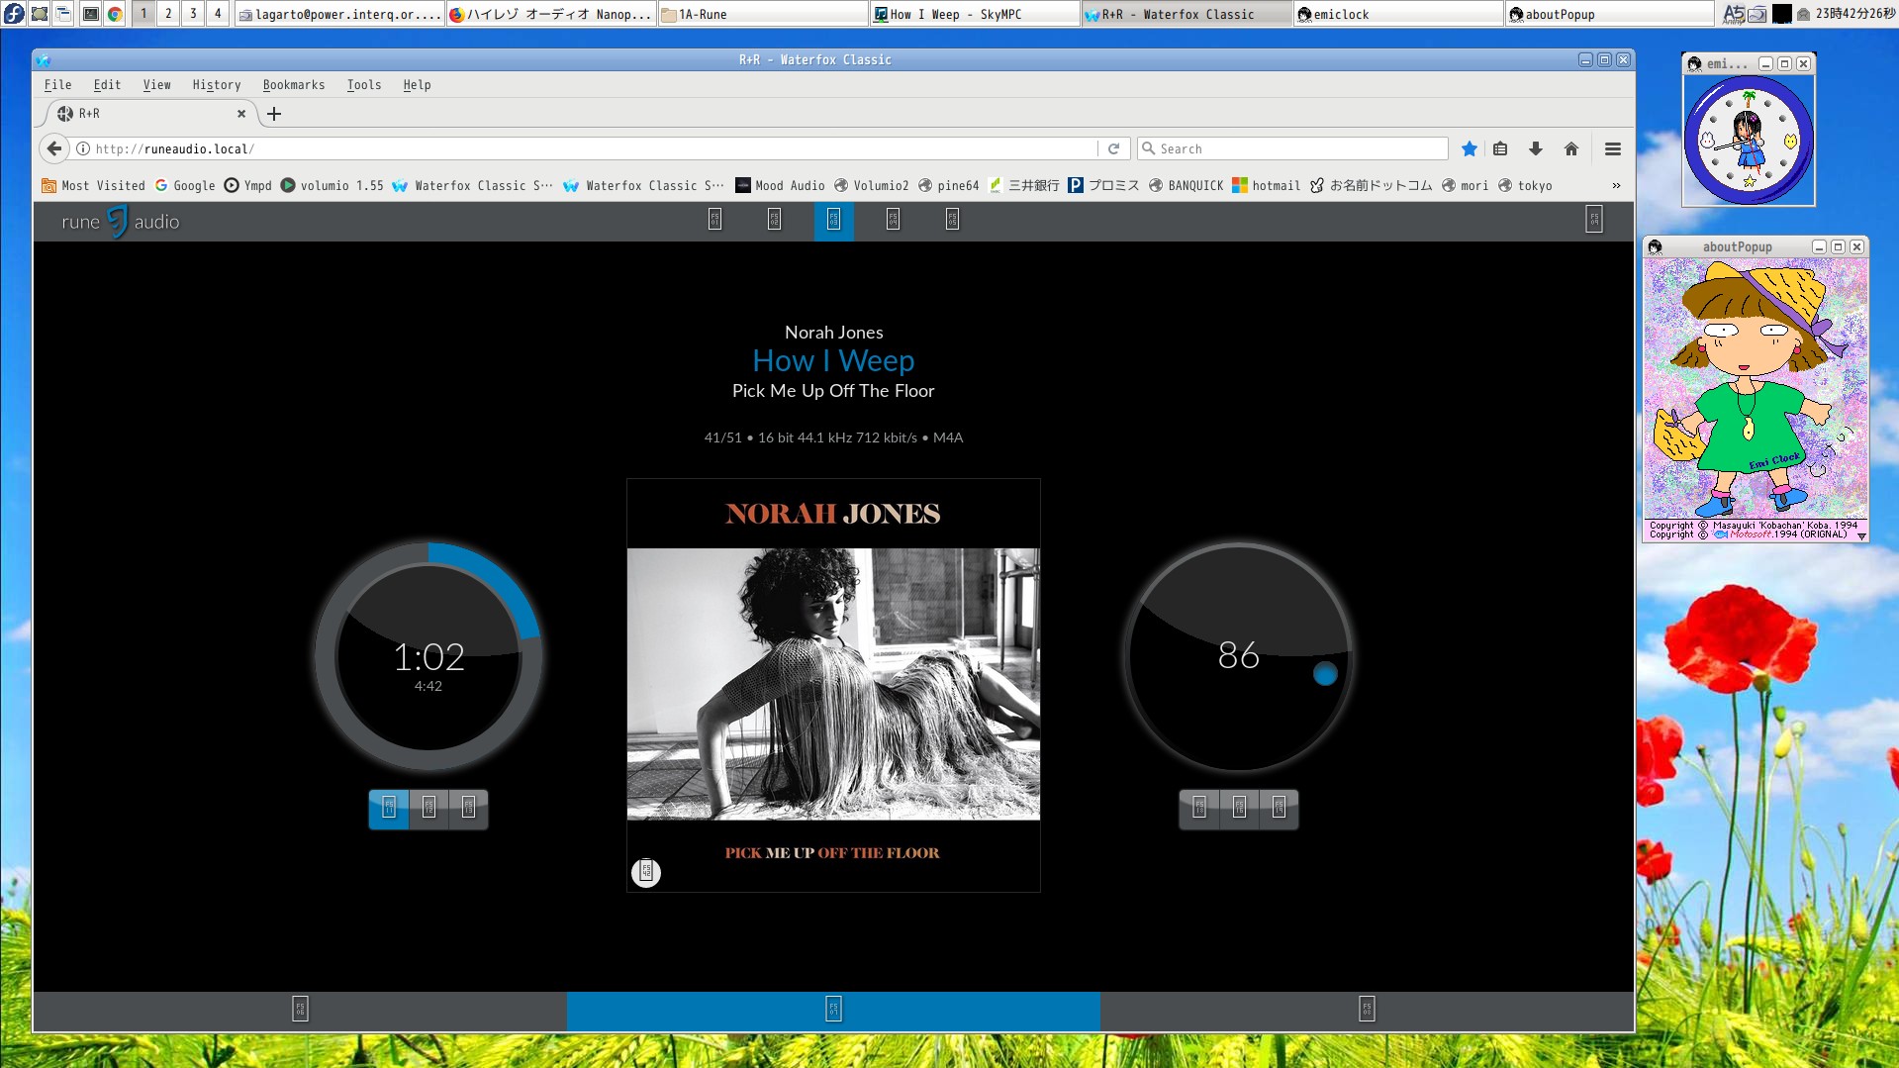Open the Waterfox hamburger menu

pyautogui.click(x=1613, y=148)
